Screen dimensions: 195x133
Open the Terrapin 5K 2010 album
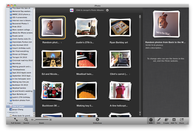[19, 57]
